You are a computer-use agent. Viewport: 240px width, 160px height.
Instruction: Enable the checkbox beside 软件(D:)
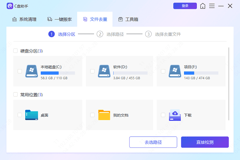click(92, 71)
